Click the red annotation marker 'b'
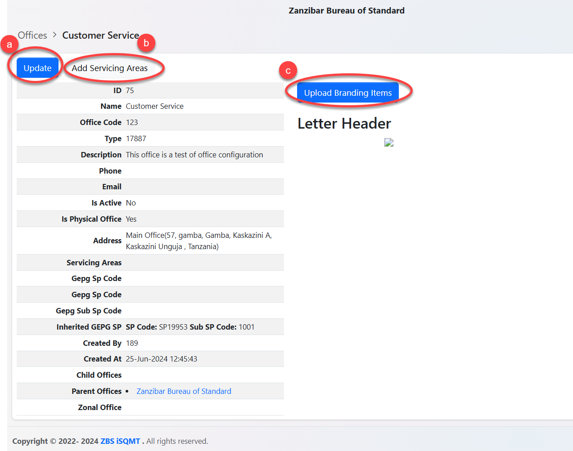Screen dimensions: 573x451 tap(146, 43)
